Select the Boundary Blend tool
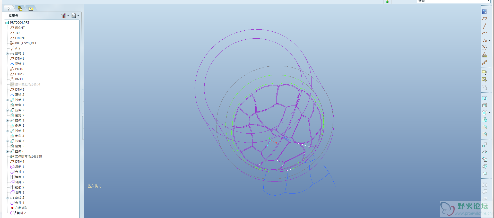The height and width of the screenshot is (218, 494). coord(484,166)
